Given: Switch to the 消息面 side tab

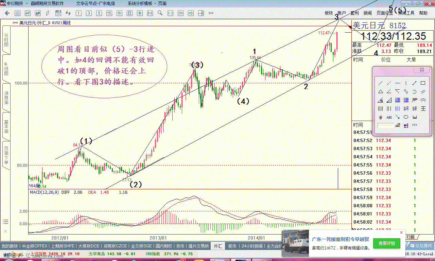Looking at the screenshot, I should click(6, 98).
